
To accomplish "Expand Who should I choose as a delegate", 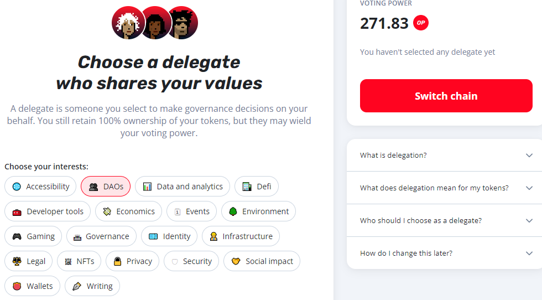I will pyautogui.click(x=444, y=220).
